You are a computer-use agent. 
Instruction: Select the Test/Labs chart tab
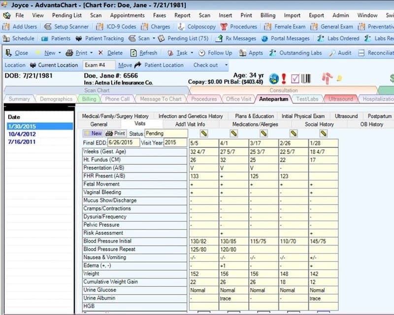308,99
